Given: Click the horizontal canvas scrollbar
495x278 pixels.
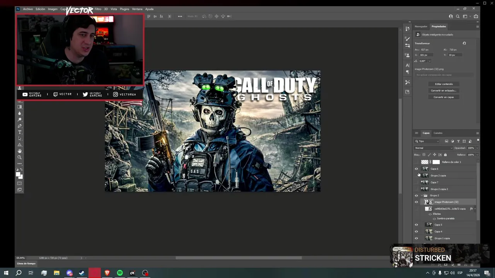Looking at the screenshot, I should 239,258.
